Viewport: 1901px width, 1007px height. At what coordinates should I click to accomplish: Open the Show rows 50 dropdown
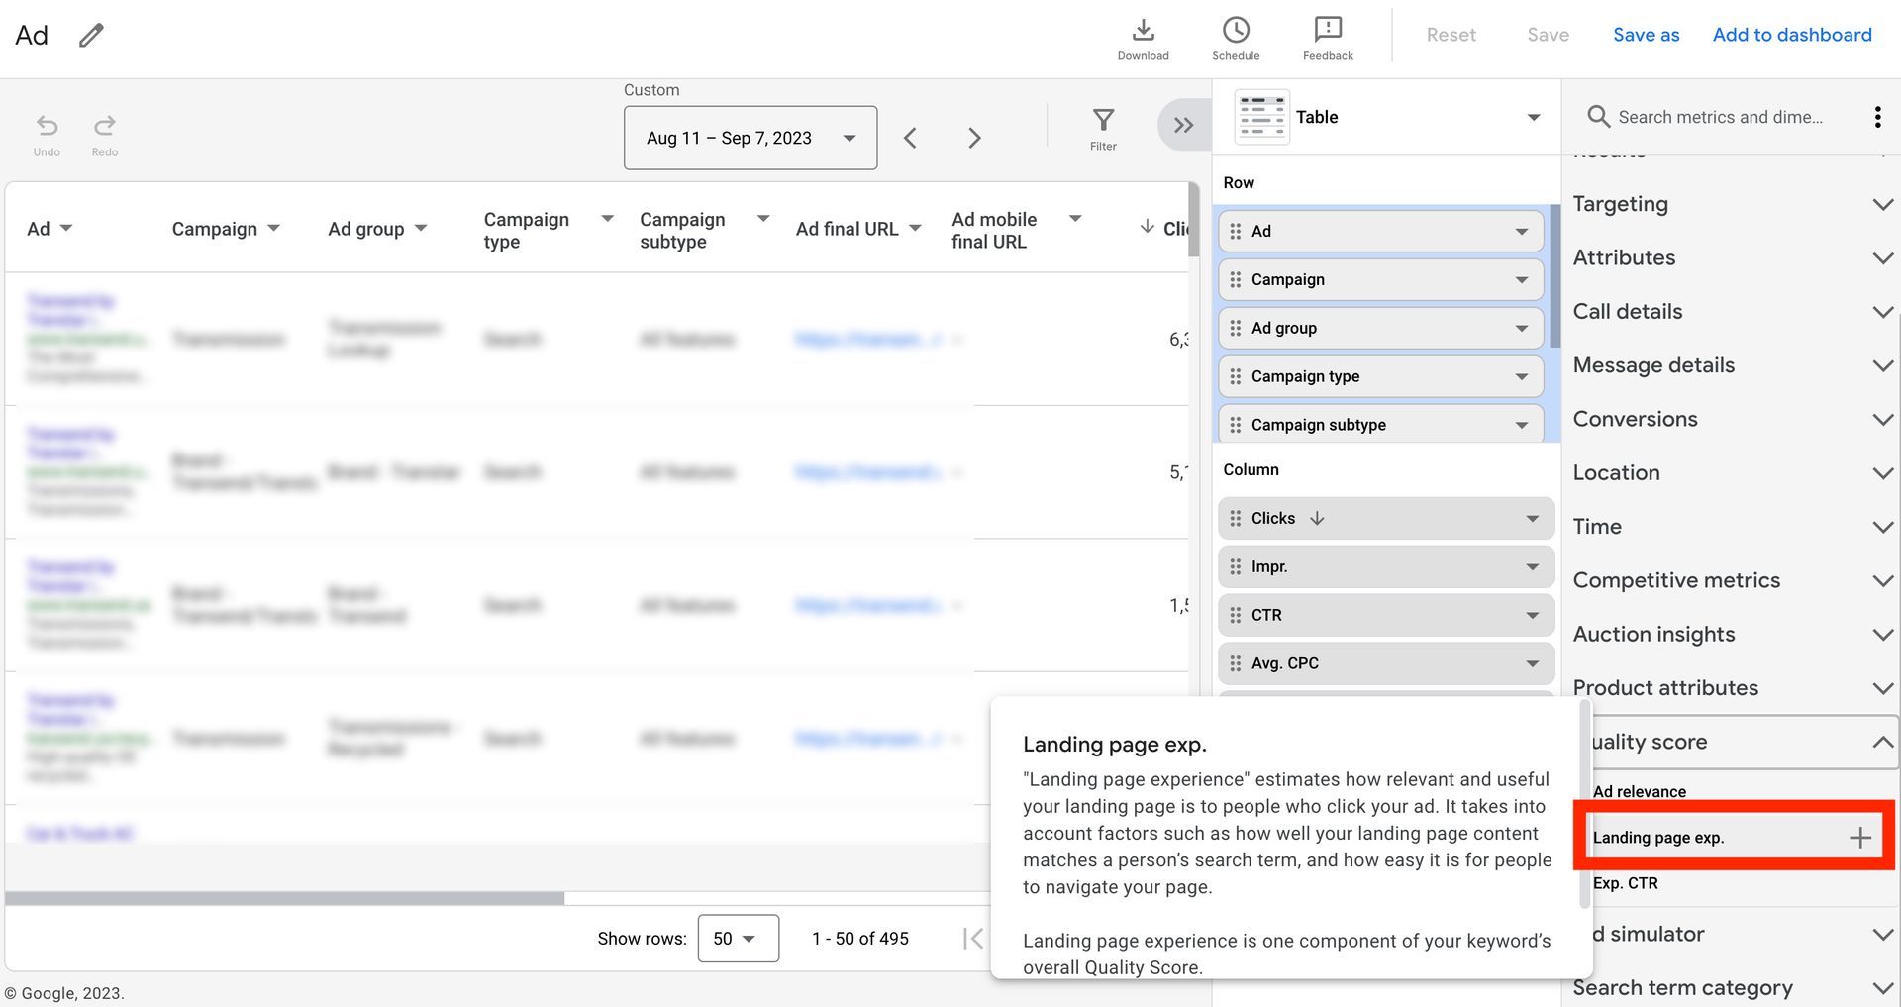pos(738,939)
